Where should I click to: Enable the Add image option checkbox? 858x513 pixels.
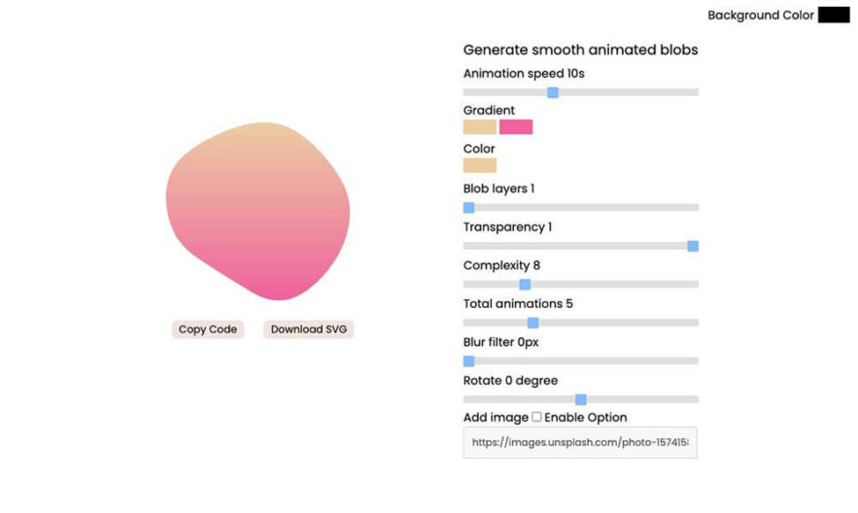click(536, 417)
